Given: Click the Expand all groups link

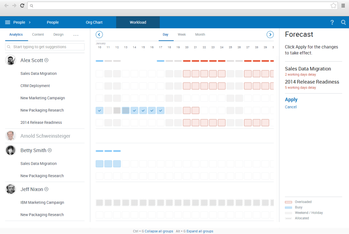Looking at the screenshot, I should (x=200, y=231).
